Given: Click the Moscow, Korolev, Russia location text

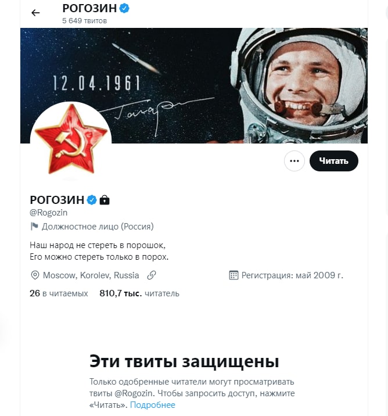Looking at the screenshot, I should (x=91, y=275).
